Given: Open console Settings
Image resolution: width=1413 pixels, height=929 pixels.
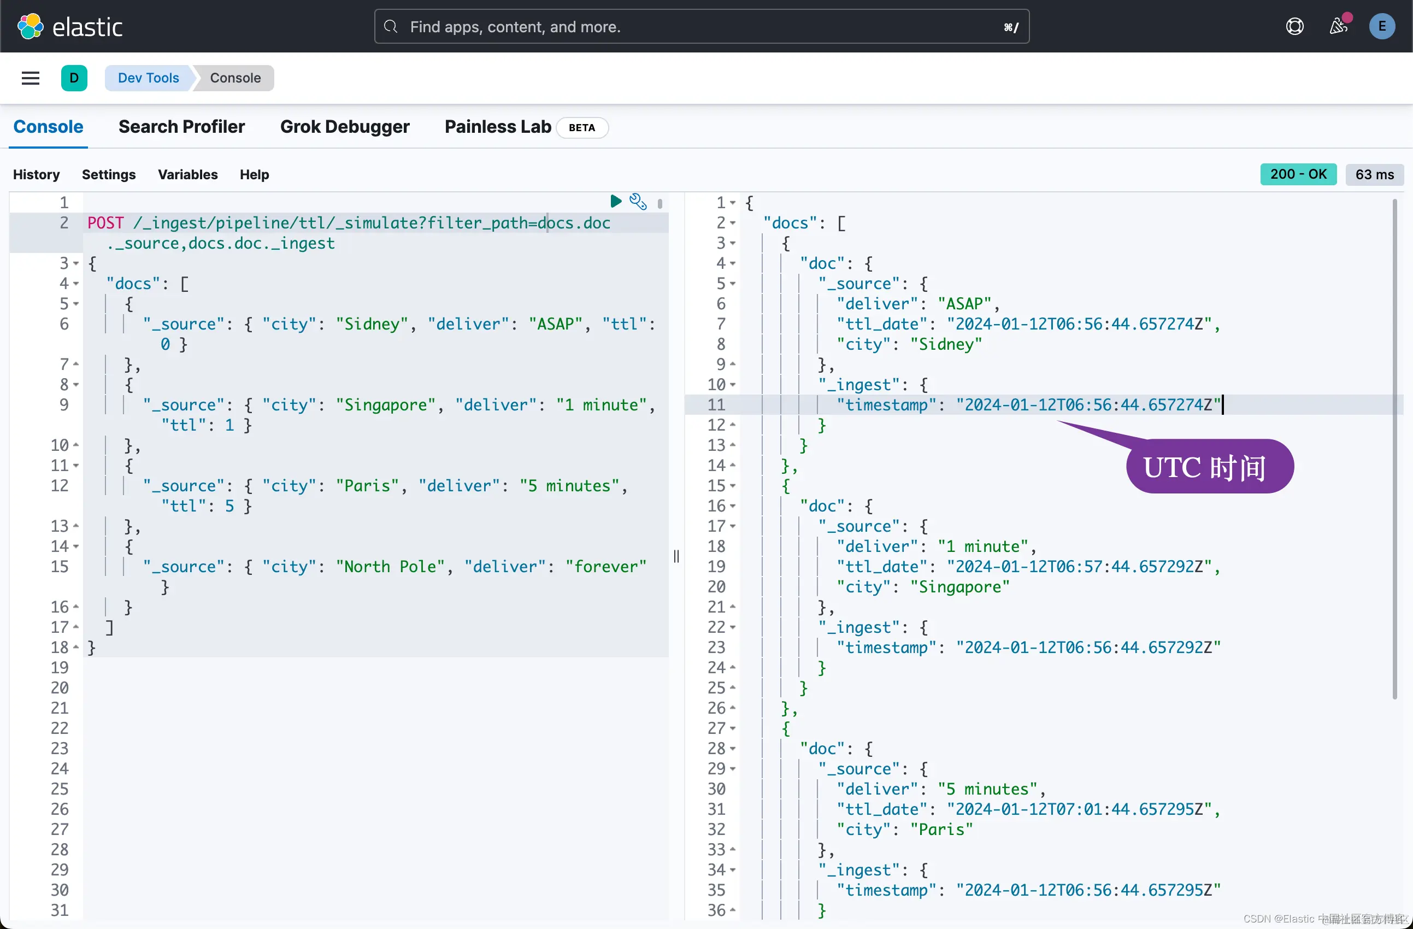Looking at the screenshot, I should pos(109,174).
